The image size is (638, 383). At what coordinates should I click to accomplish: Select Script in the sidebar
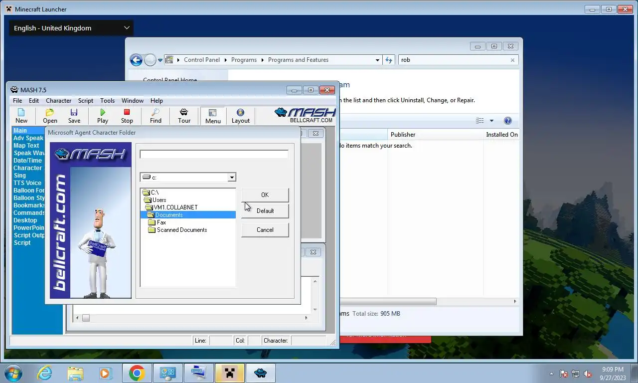(x=22, y=243)
